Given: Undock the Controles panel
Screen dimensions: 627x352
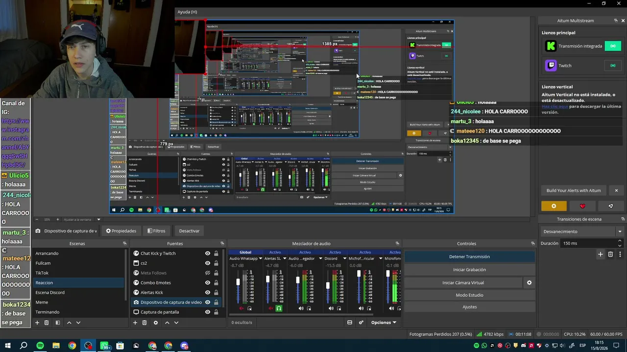Looking at the screenshot, I should click(533, 243).
